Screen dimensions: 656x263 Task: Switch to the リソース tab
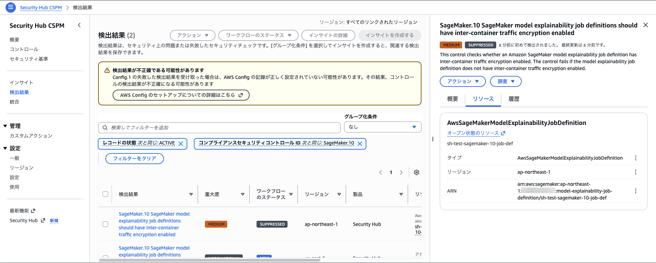483,99
